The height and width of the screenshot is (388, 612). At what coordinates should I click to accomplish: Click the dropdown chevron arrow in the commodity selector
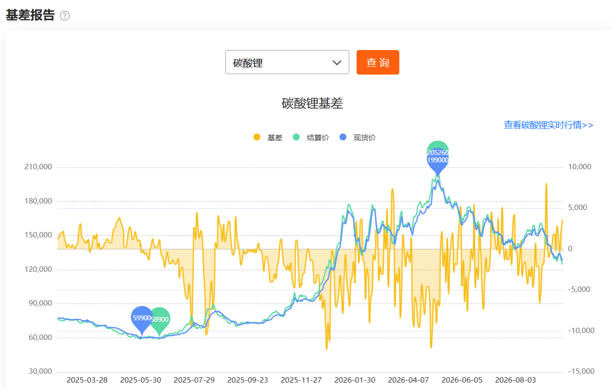(x=337, y=63)
